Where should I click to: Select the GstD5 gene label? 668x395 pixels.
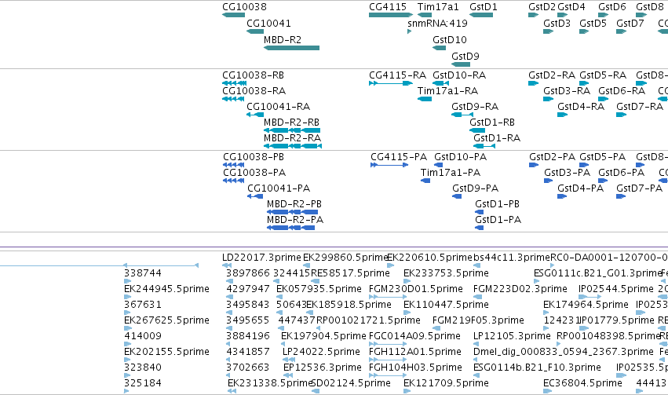[593, 24]
